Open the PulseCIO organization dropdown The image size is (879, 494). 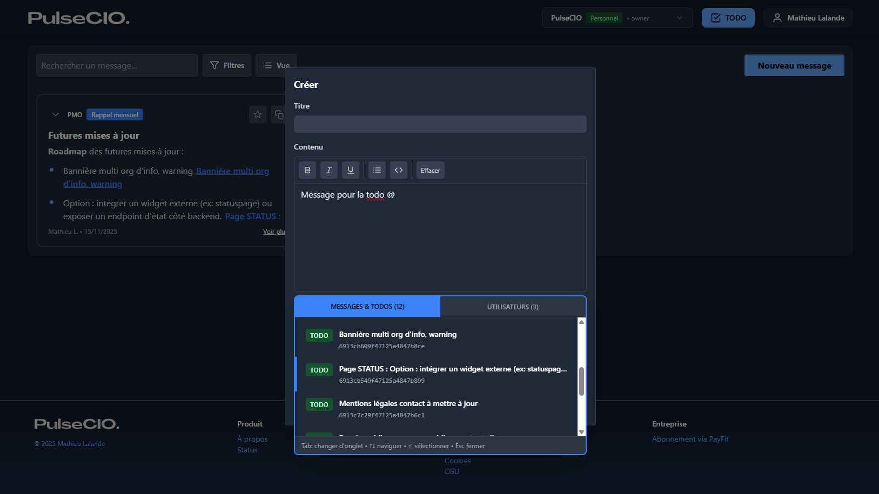click(x=616, y=18)
